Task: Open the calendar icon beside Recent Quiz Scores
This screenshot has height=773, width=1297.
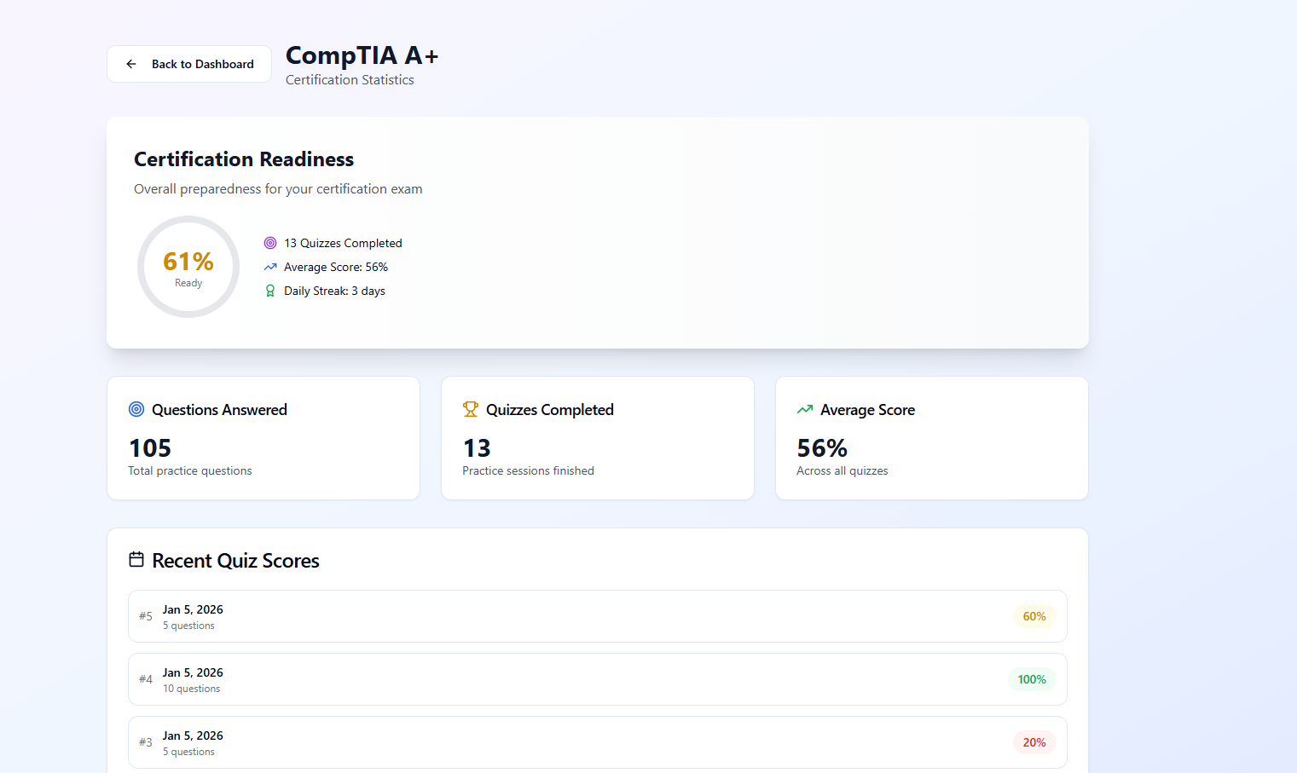Action: click(x=137, y=559)
